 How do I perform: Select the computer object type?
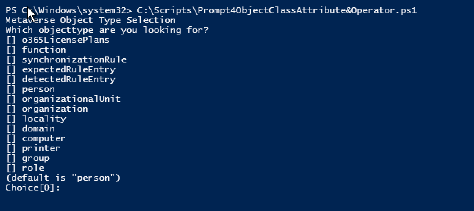(44, 138)
